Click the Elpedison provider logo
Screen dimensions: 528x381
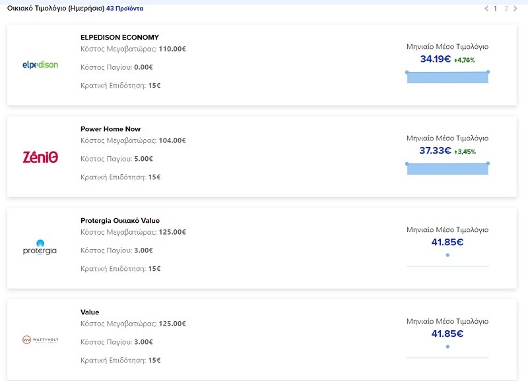40,65
